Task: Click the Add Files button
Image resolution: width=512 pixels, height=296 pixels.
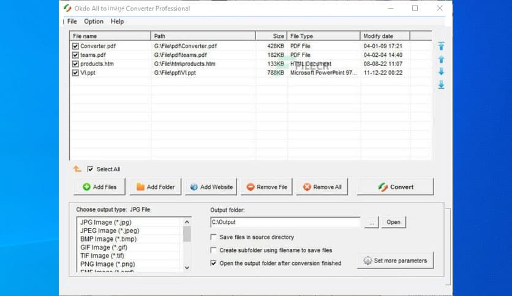Action: [x=99, y=187]
